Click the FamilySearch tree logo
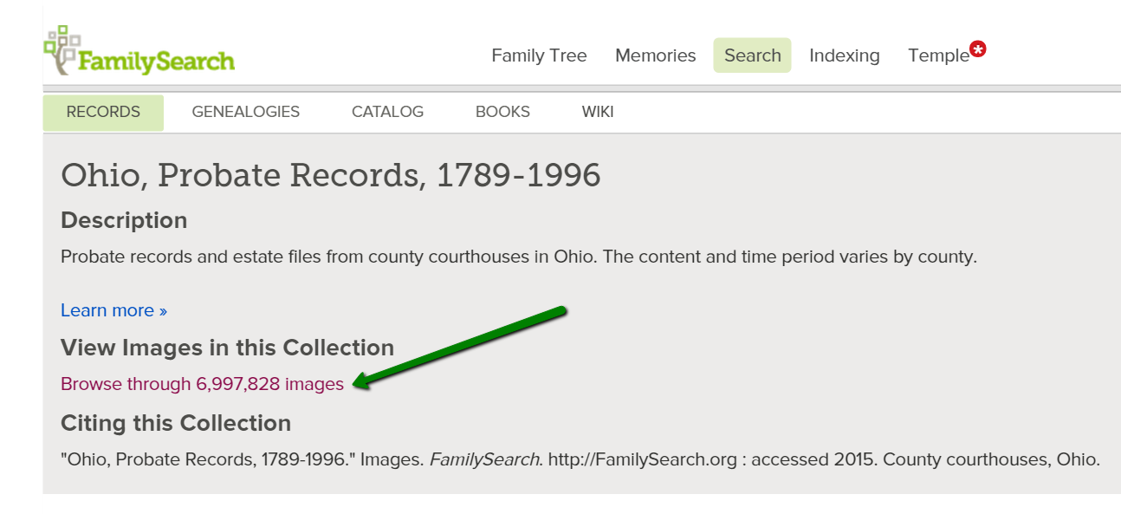 click(x=62, y=50)
